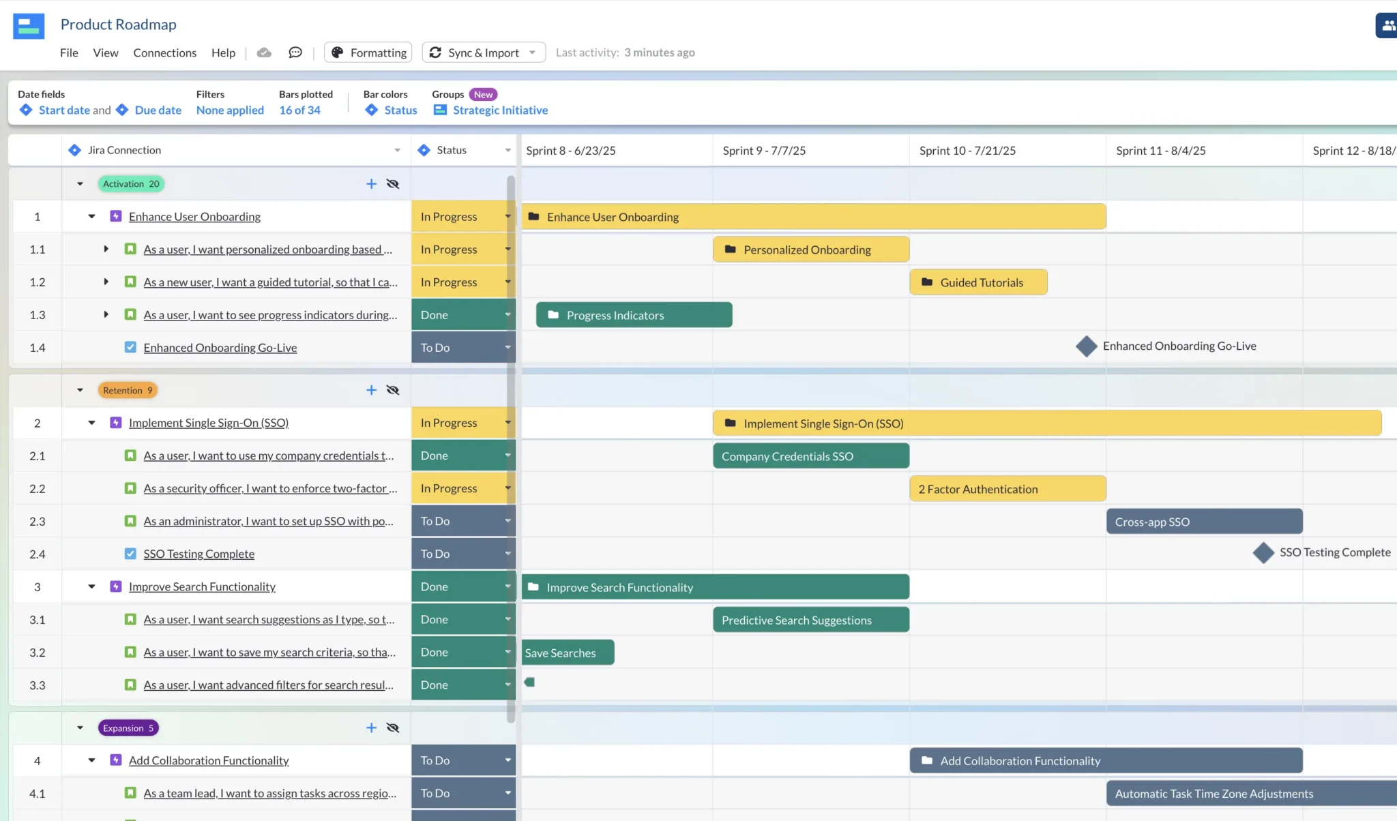
Task: Expand row 1.1 personalized onboarding story
Action: tap(106, 249)
